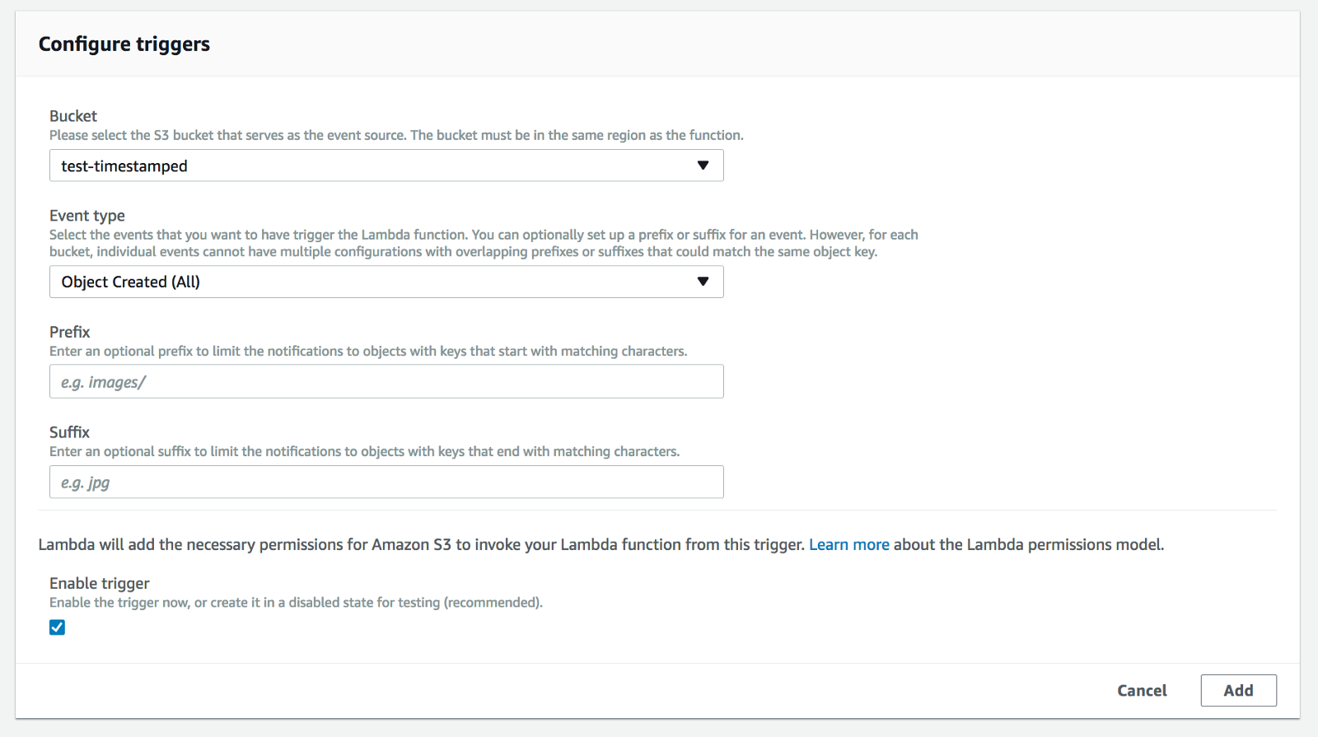Image resolution: width=1318 pixels, height=737 pixels.
Task: Click the Event type help description text
Action: (x=484, y=243)
